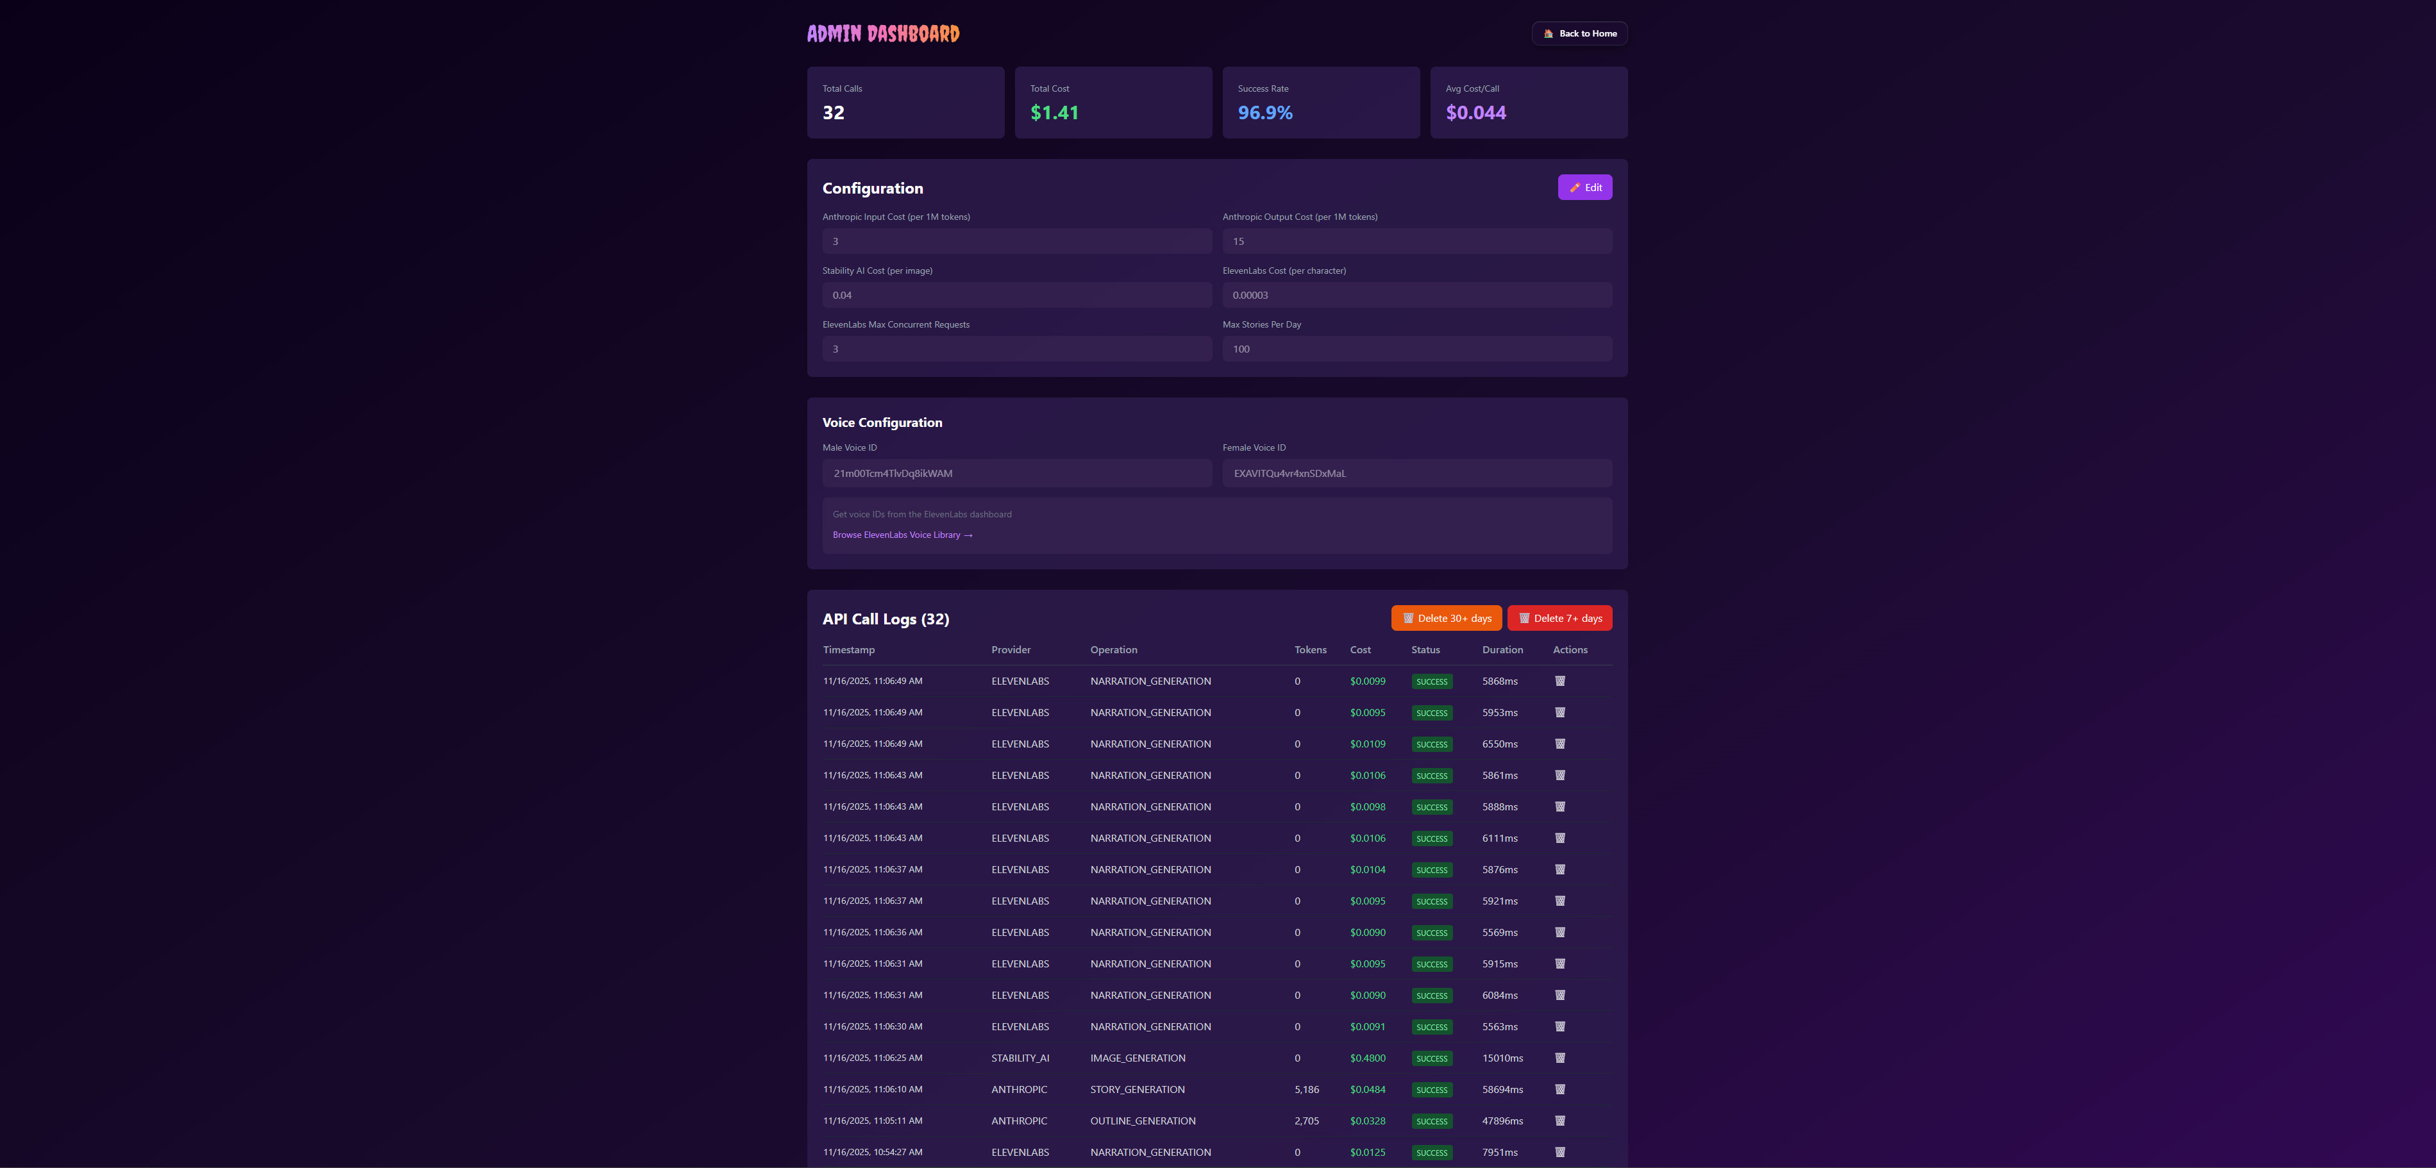Click the Male Voice ID field
The image size is (2436, 1168).
pos(1016,473)
